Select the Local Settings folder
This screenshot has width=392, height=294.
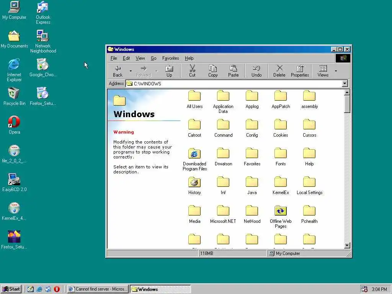(309, 186)
